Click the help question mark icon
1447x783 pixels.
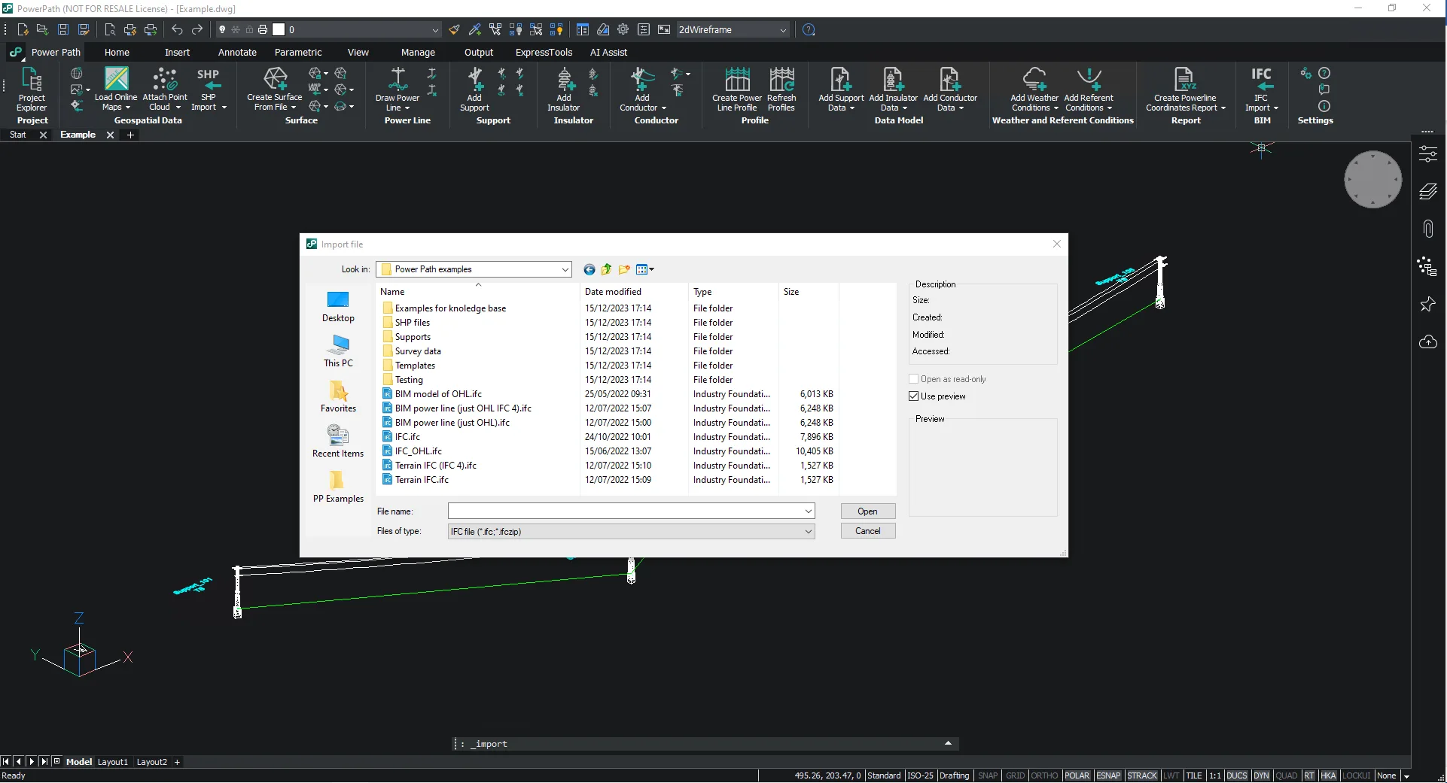[809, 29]
